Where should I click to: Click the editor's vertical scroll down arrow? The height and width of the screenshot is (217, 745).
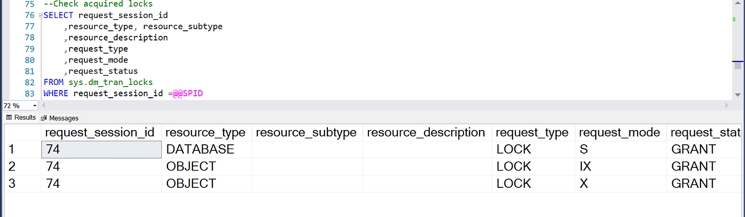pos(737,95)
